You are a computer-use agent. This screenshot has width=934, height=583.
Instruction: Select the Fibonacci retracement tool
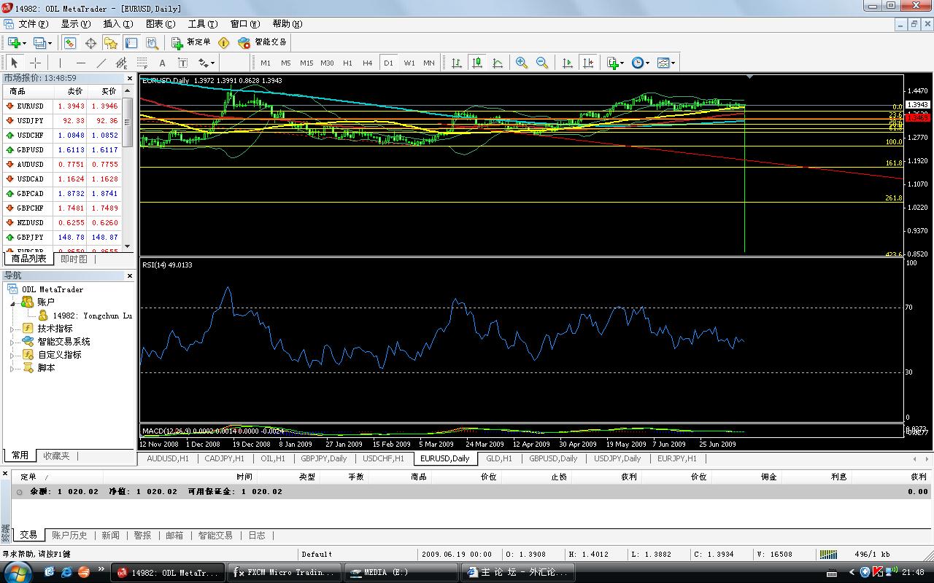(142, 63)
